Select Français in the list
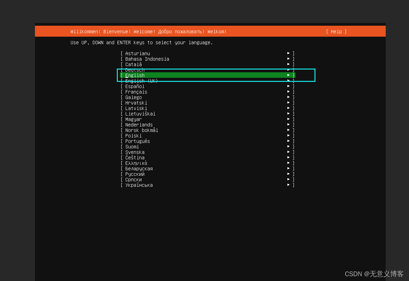This screenshot has width=409, height=281. click(135, 91)
